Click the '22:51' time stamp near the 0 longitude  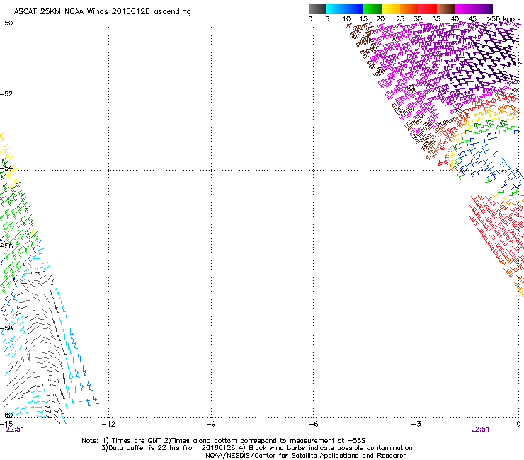[x=480, y=430]
